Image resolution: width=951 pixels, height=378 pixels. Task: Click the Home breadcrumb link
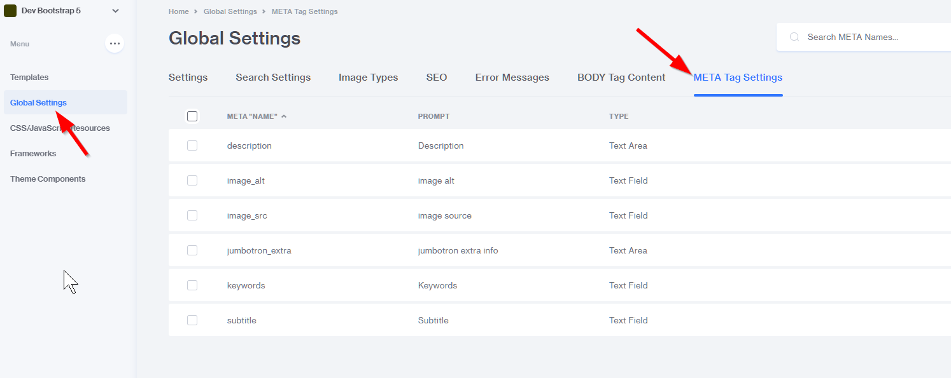(178, 11)
